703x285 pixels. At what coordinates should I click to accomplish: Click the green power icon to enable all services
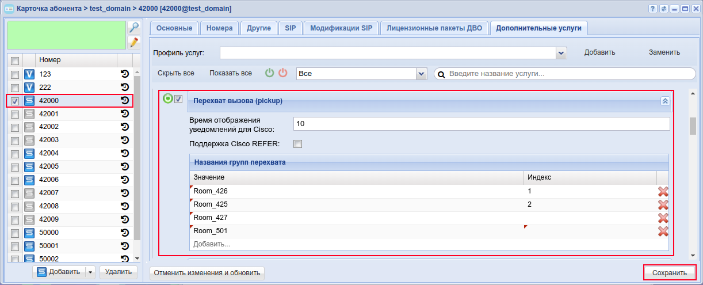click(x=269, y=73)
